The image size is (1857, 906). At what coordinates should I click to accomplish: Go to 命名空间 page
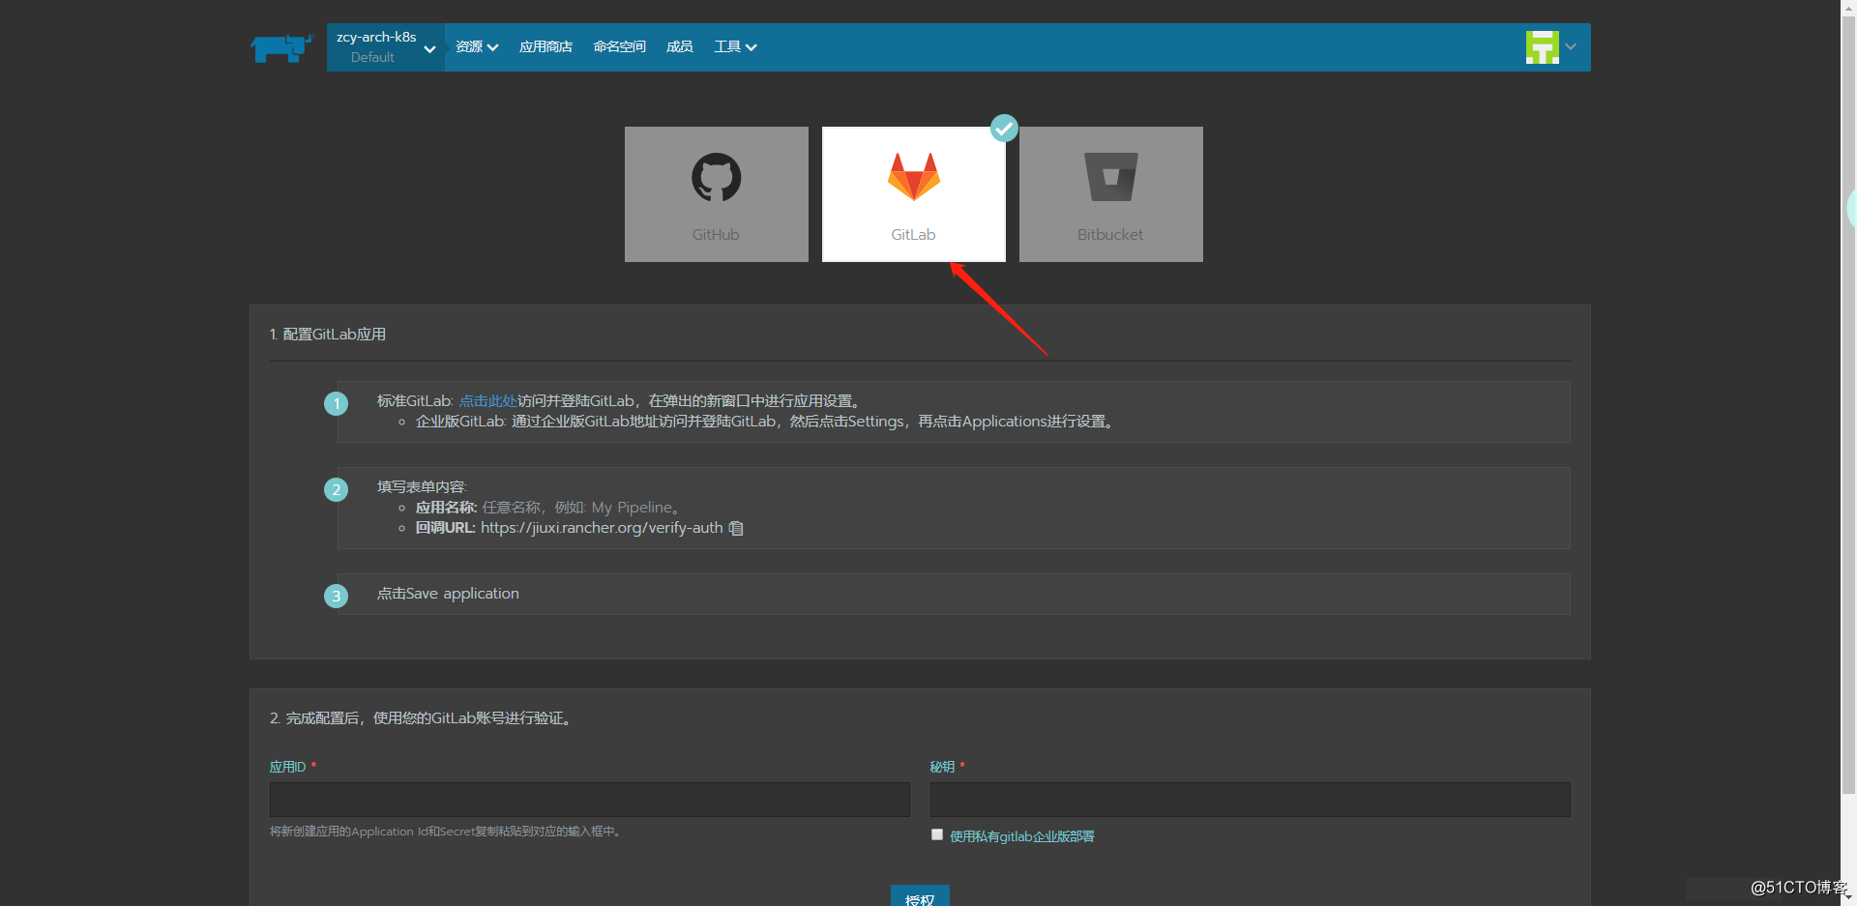click(619, 46)
